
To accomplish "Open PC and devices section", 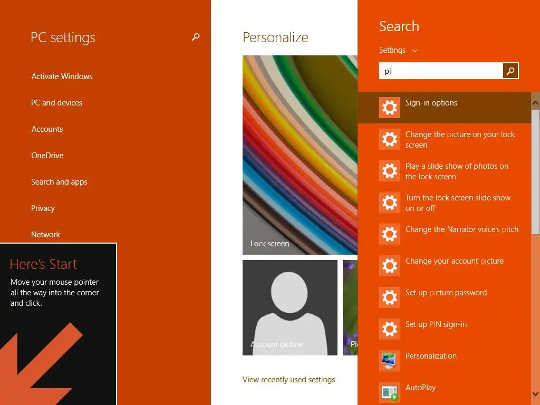I will (x=57, y=103).
